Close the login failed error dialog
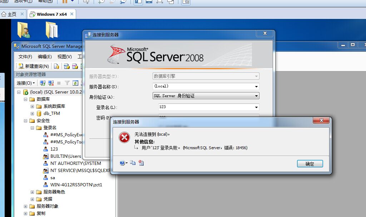The image size is (366, 217). point(321,120)
